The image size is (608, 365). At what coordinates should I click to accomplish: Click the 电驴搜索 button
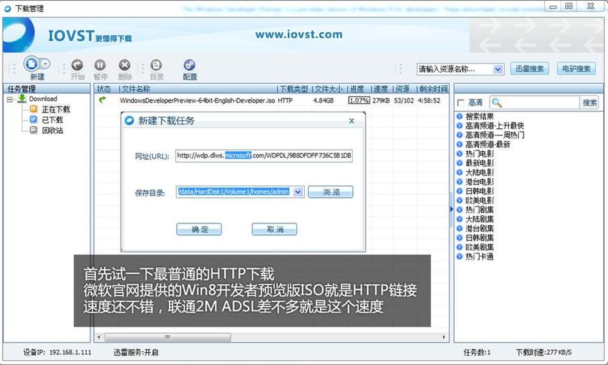click(x=576, y=69)
